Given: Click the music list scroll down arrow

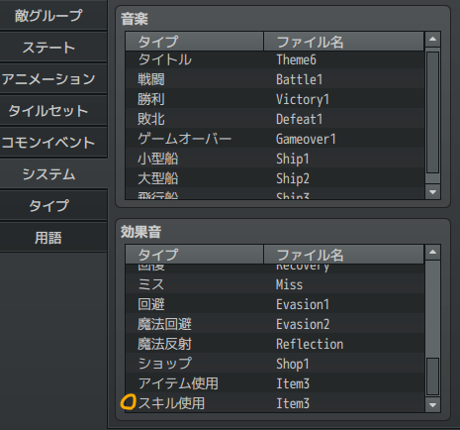Looking at the screenshot, I should [432, 192].
